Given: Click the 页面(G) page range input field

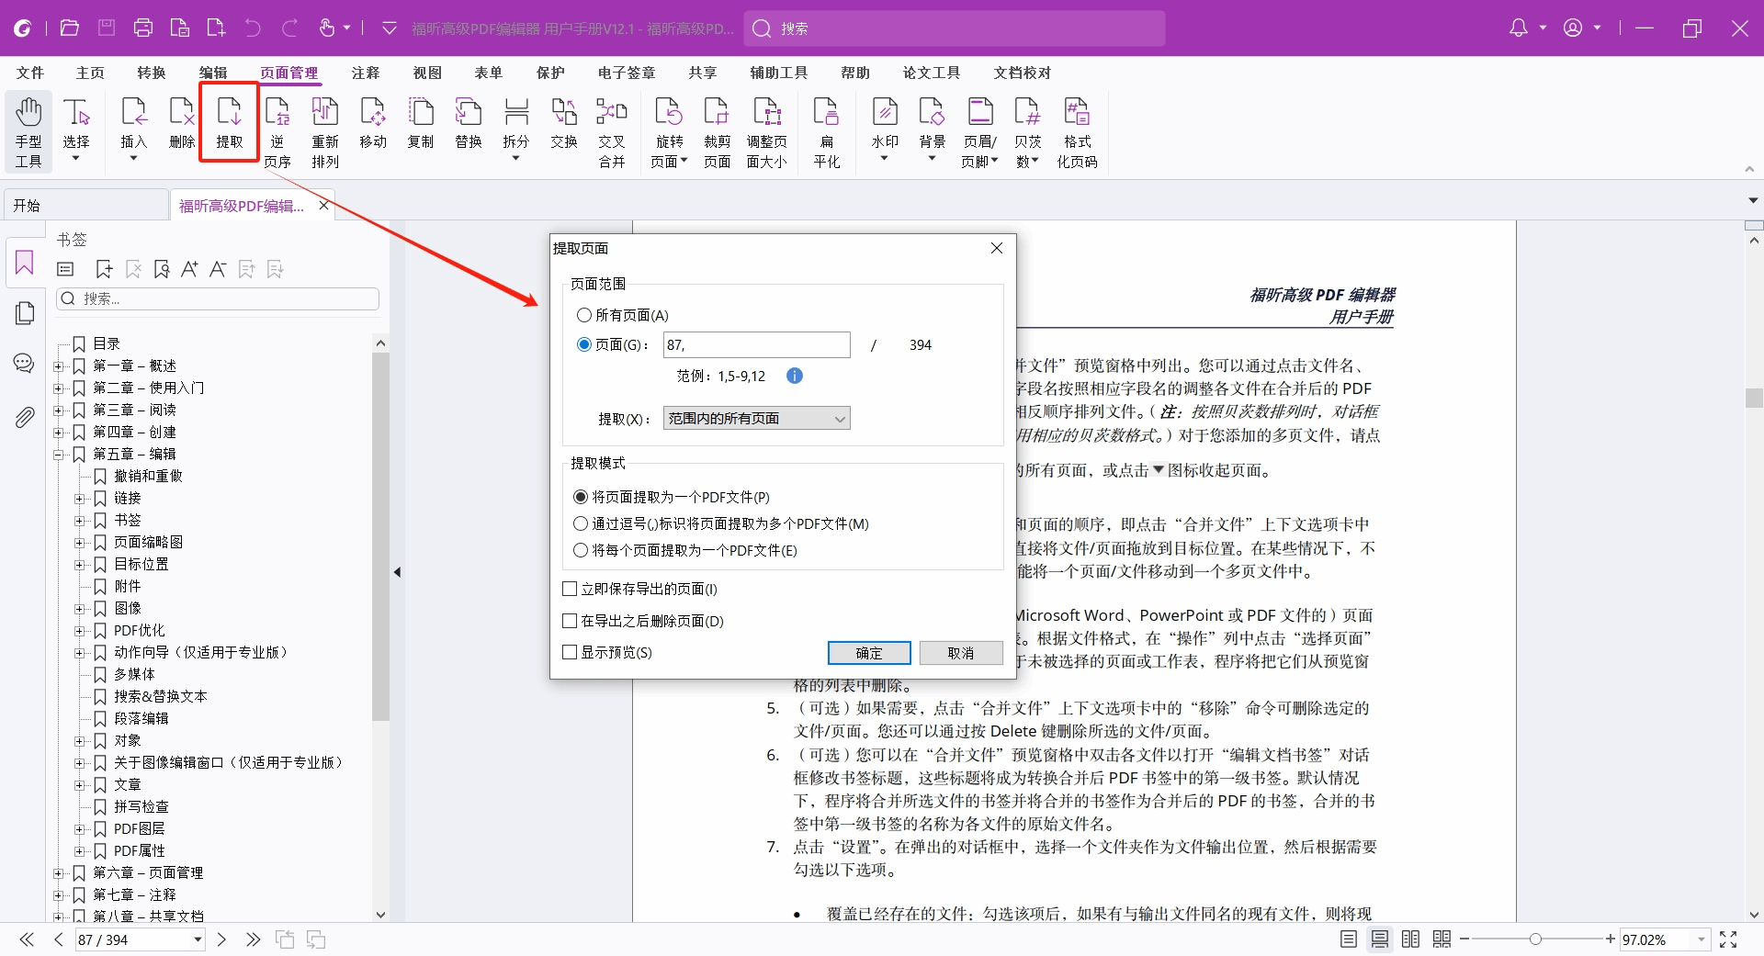Looking at the screenshot, I should tap(756, 345).
